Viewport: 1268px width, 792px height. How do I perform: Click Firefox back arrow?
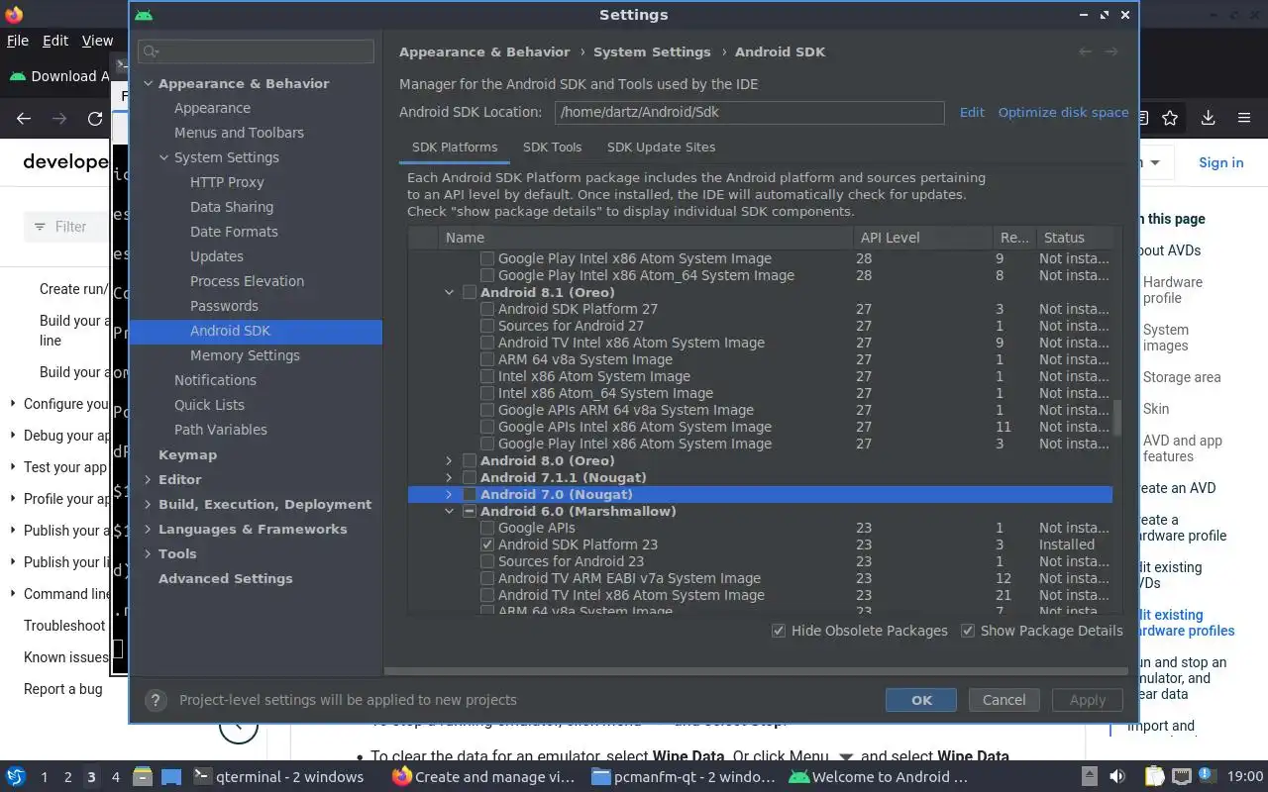tap(24, 119)
